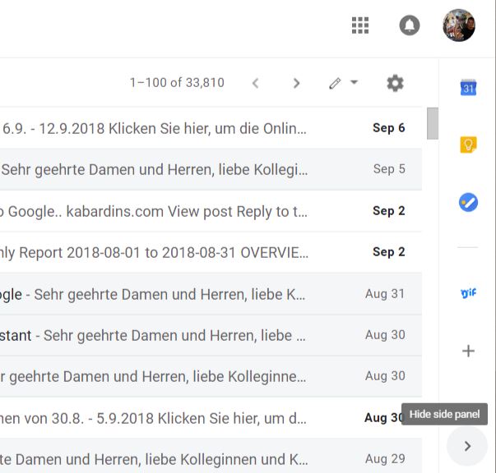
Task: Open the kabardins.com View post email
Action: (x=206, y=211)
